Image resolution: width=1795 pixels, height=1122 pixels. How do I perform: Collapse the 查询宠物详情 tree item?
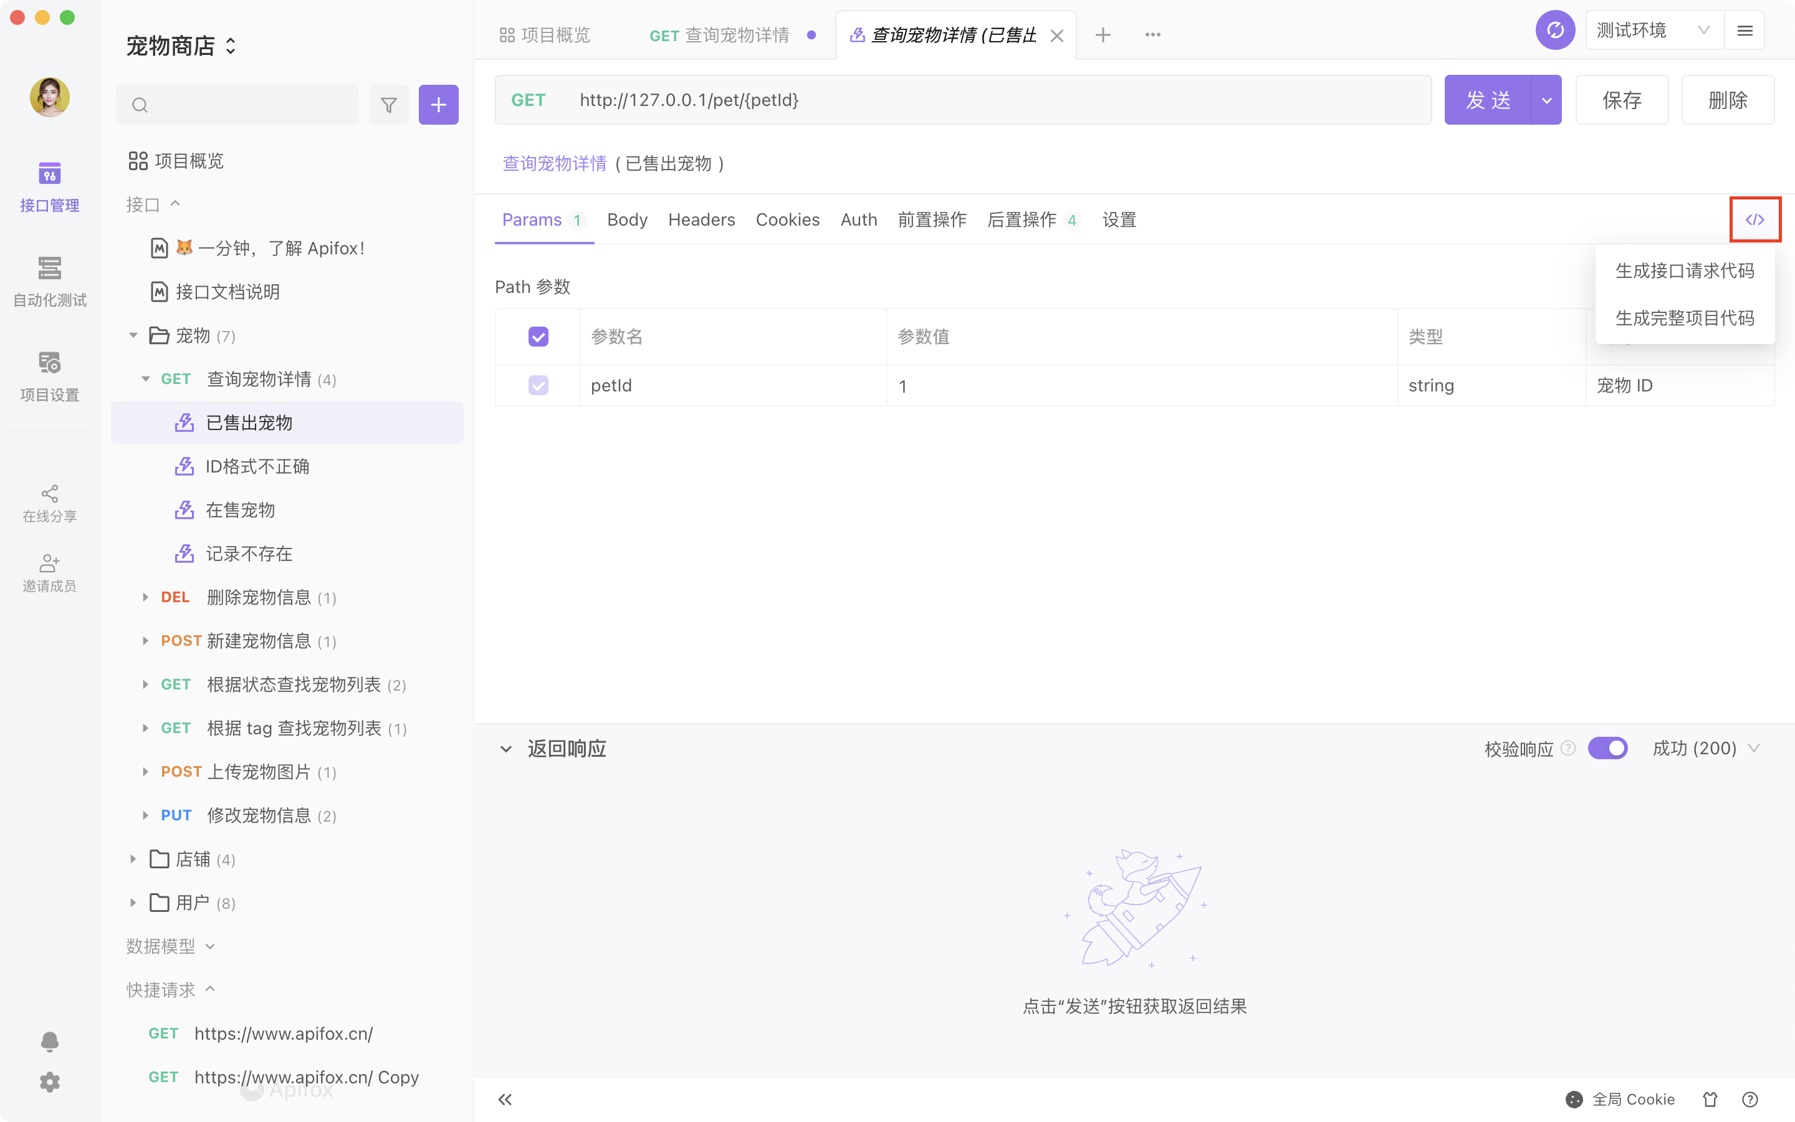coord(146,378)
